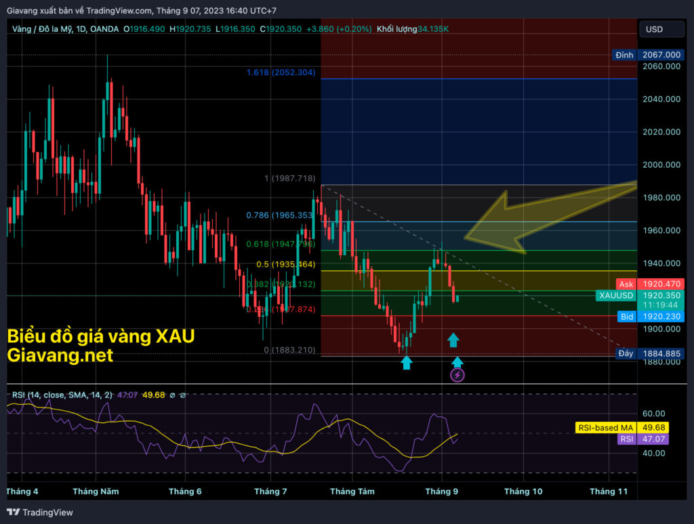The image size is (694, 524).
Task: Open RSI indicator settings from its legend
Action: pos(61,395)
